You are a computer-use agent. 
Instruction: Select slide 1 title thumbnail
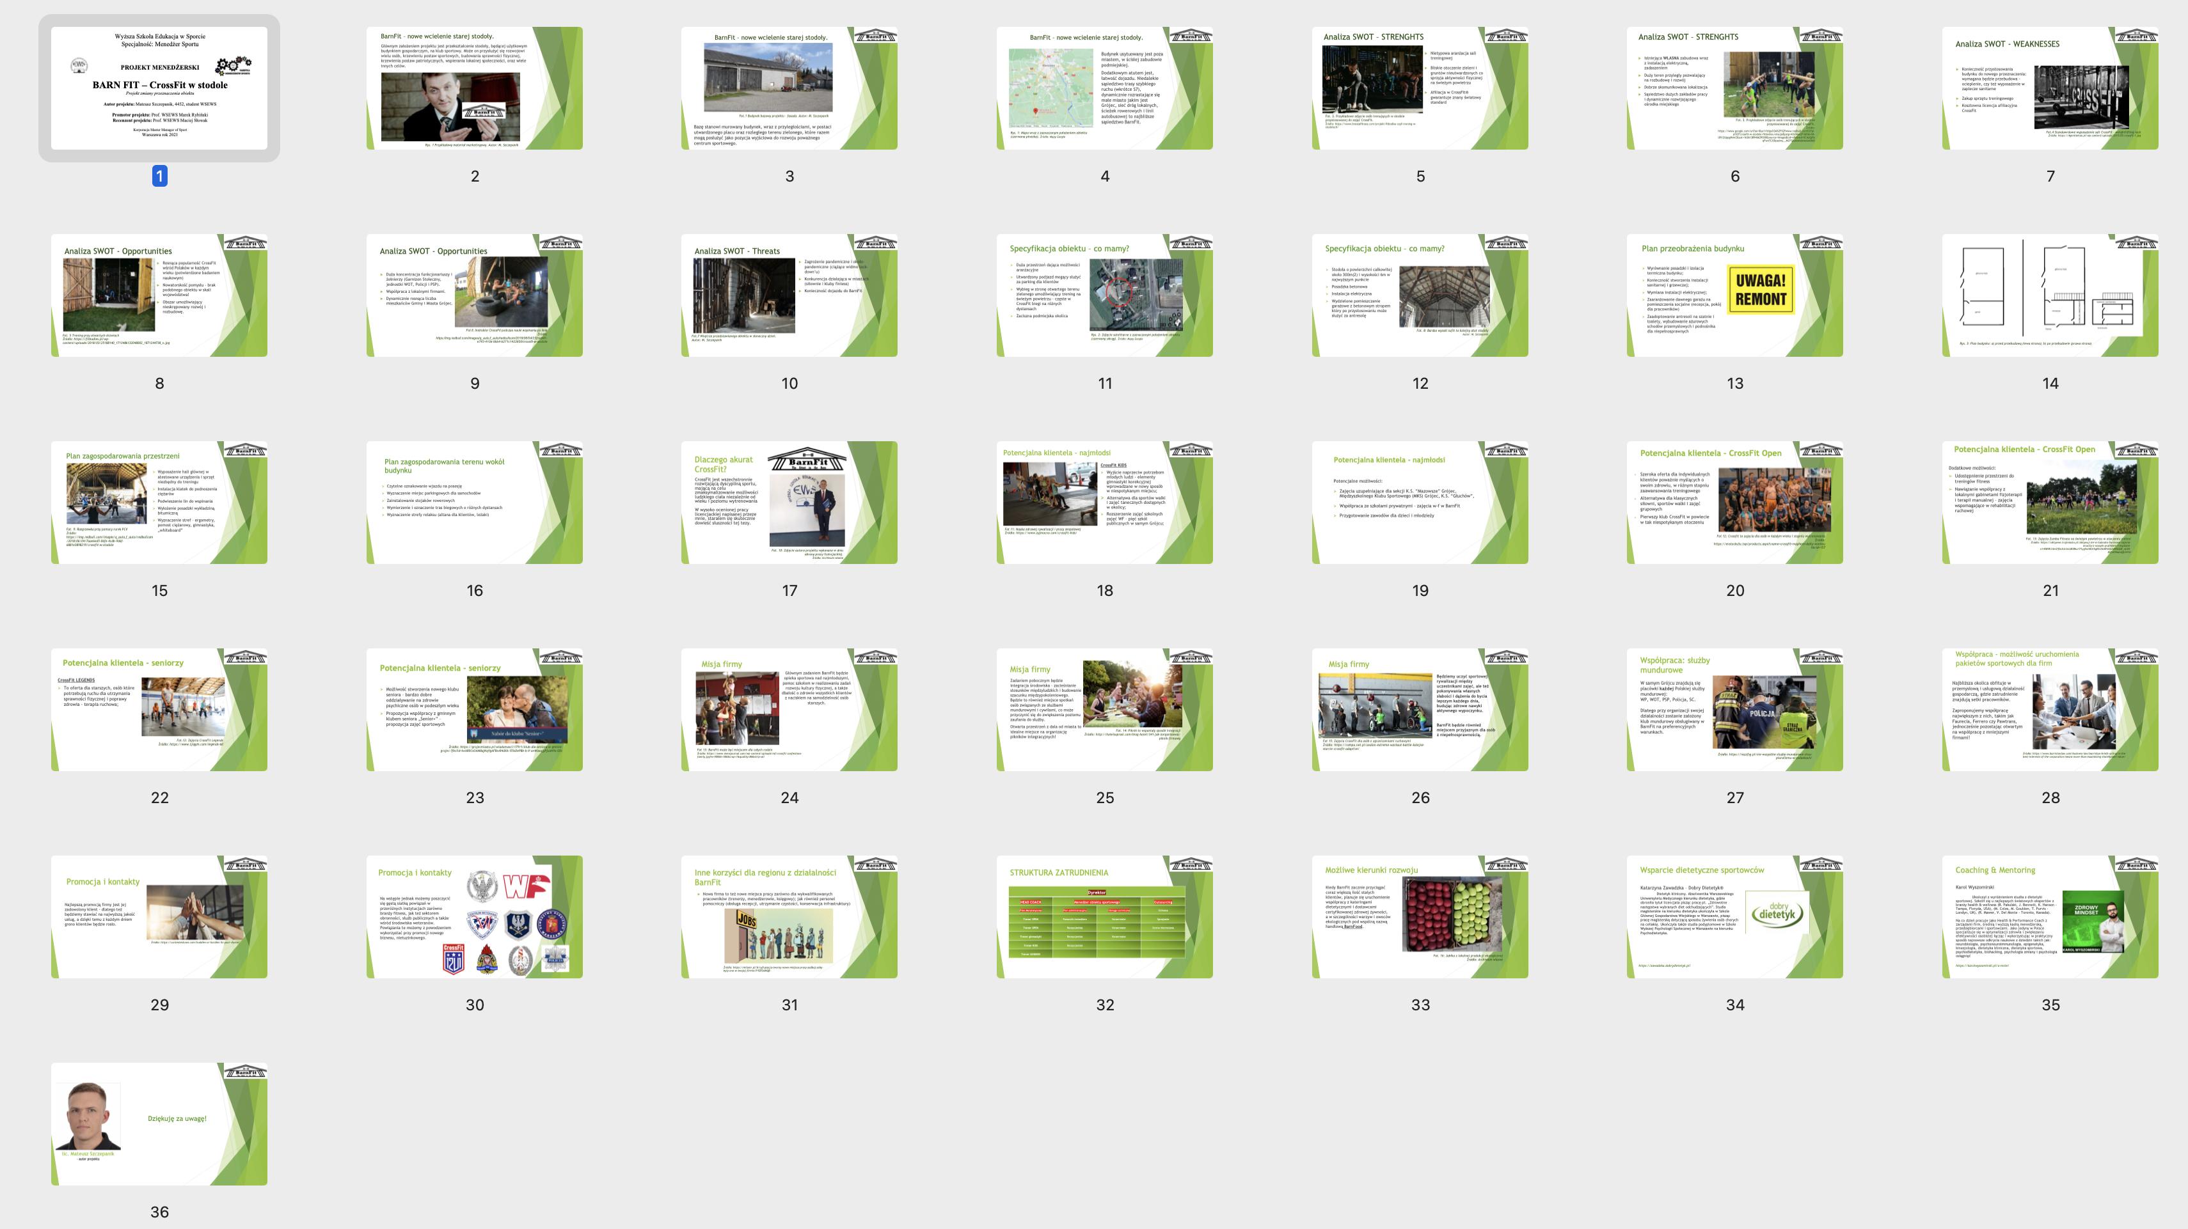point(159,88)
